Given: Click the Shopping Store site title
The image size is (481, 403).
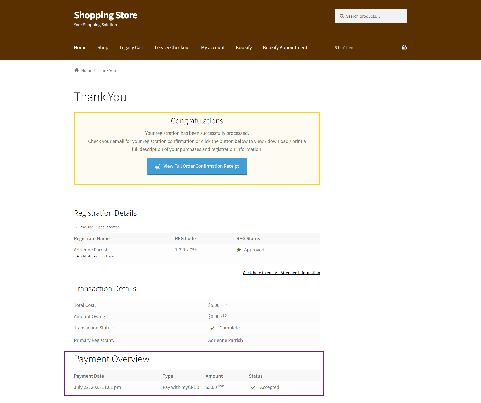Looking at the screenshot, I should 105,15.
